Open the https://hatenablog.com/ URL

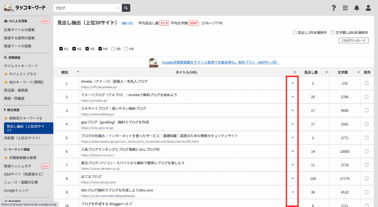click(99, 182)
